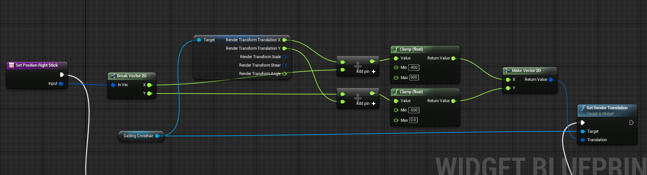Click the Render Transform Translation X output pin
Viewport: 647px width, 175px height.
pyautogui.click(x=285, y=40)
